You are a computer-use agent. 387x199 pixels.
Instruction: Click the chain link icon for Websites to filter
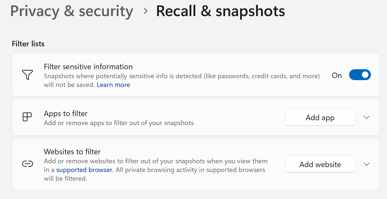pyautogui.click(x=27, y=164)
